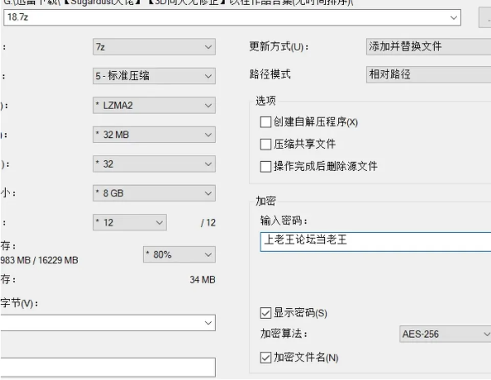Screen dimensions: 491x380
Task: Click the 983 MB / 16229 MB text
Action: tap(39, 260)
